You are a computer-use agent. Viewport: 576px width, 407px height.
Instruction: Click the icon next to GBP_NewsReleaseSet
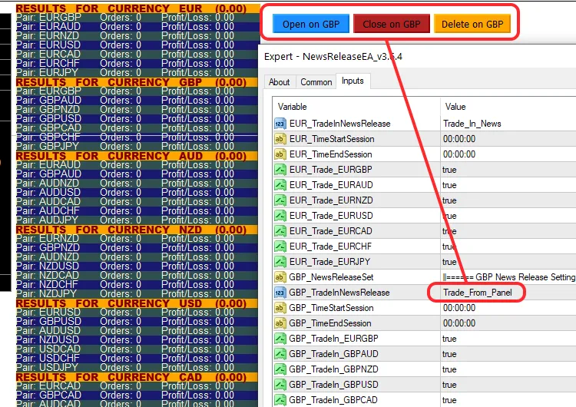click(280, 277)
